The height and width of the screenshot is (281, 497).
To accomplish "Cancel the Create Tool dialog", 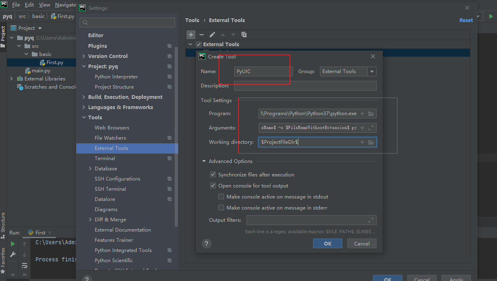I will click(362, 244).
